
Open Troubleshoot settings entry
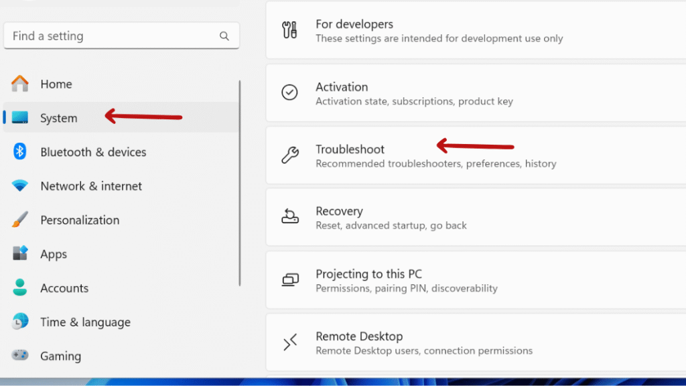(476, 155)
